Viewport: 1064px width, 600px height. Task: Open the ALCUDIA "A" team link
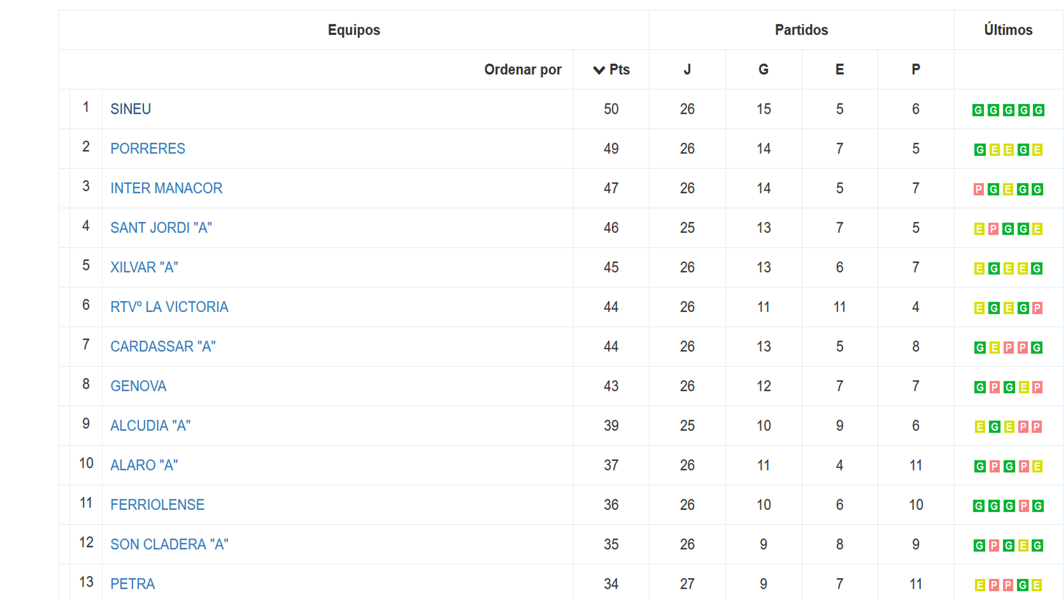150,426
